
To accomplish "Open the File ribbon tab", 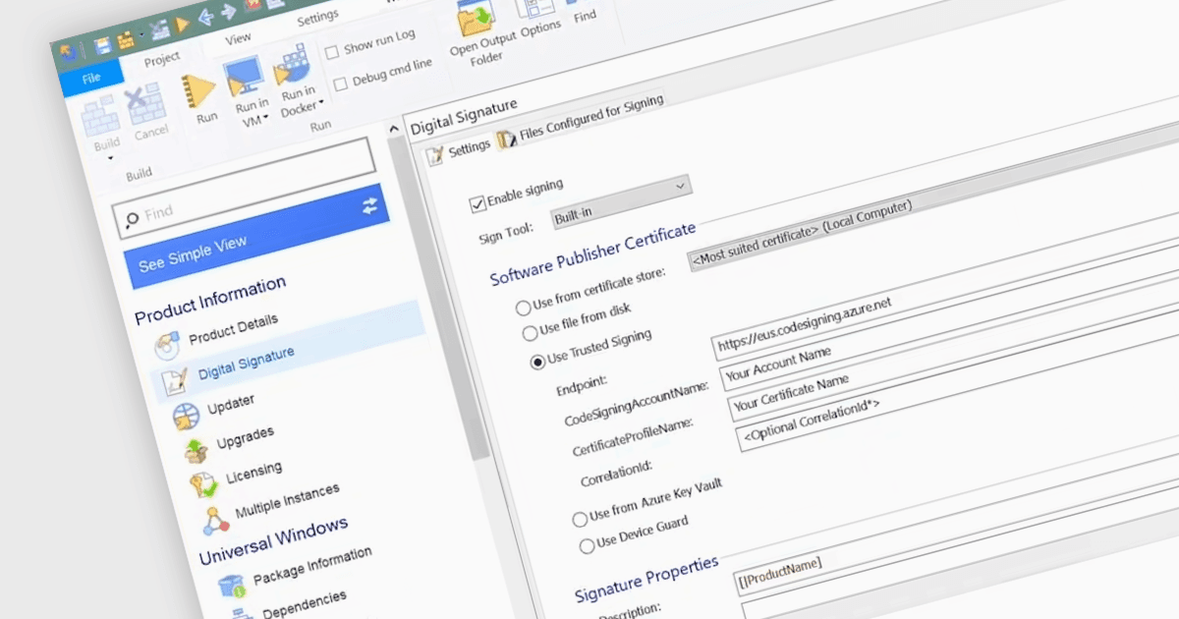I will click(x=91, y=78).
